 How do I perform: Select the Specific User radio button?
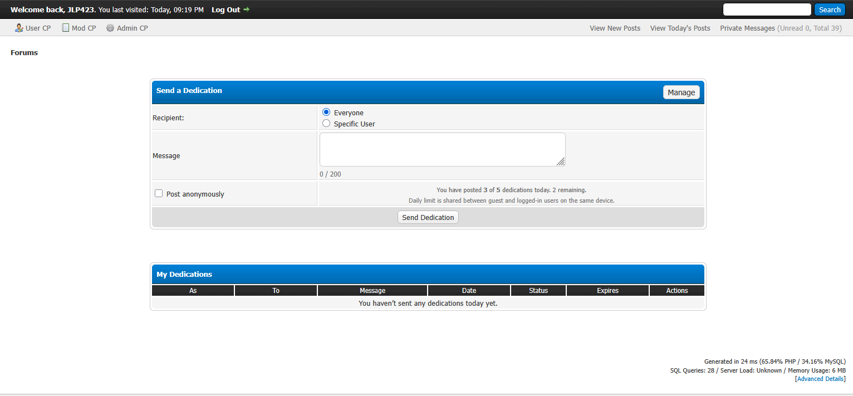point(326,124)
